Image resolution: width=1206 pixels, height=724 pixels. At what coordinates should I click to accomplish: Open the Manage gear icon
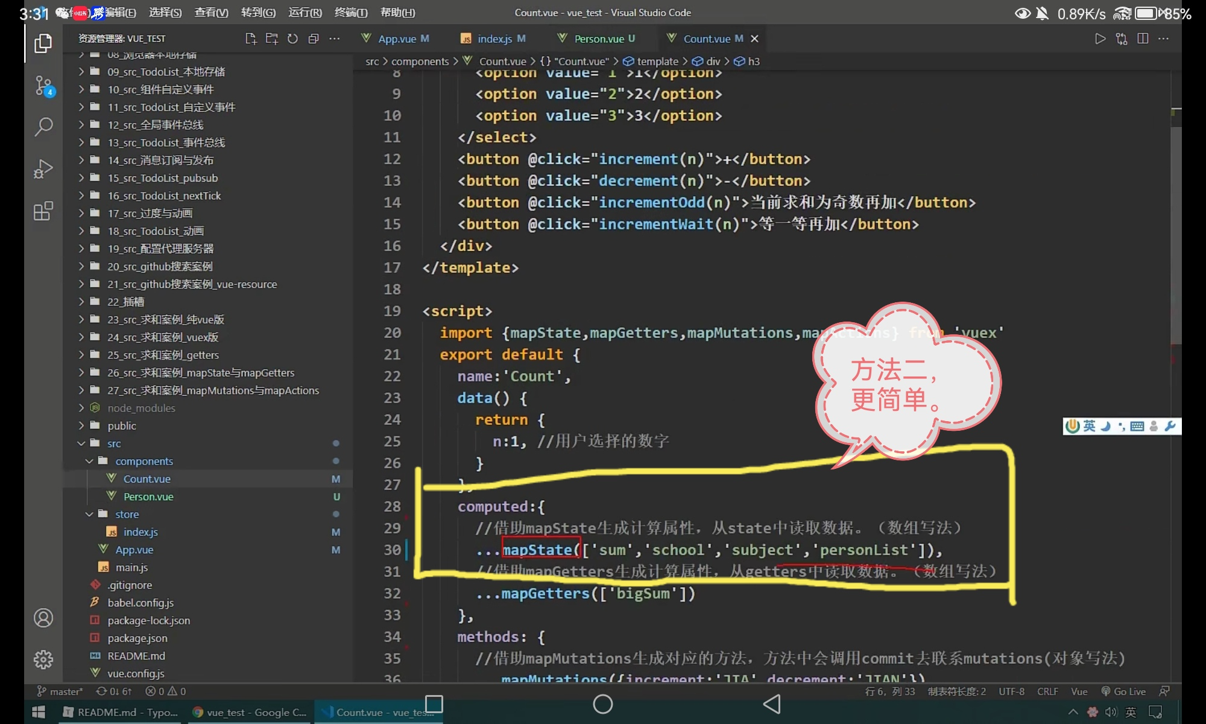[43, 659]
